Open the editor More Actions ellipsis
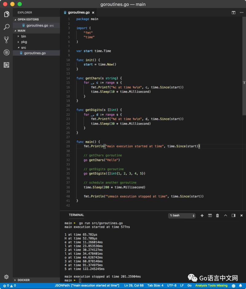Screen dimensions: 246x289 click(242, 13)
